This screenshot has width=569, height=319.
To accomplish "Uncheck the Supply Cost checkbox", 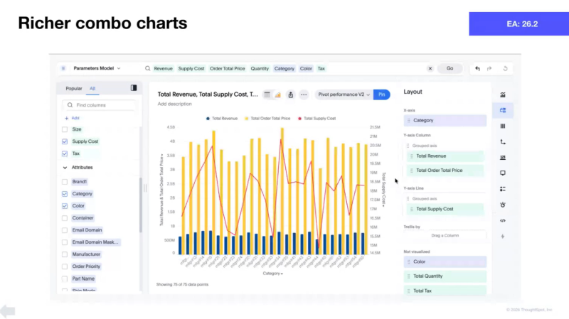I will pyautogui.click(x=65, y=141).
